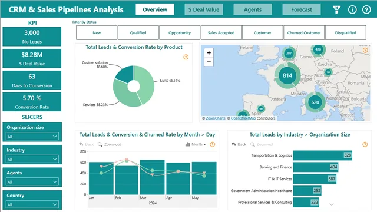Click the map orange help icon
377x212 pixels.
tap(365, 50)
